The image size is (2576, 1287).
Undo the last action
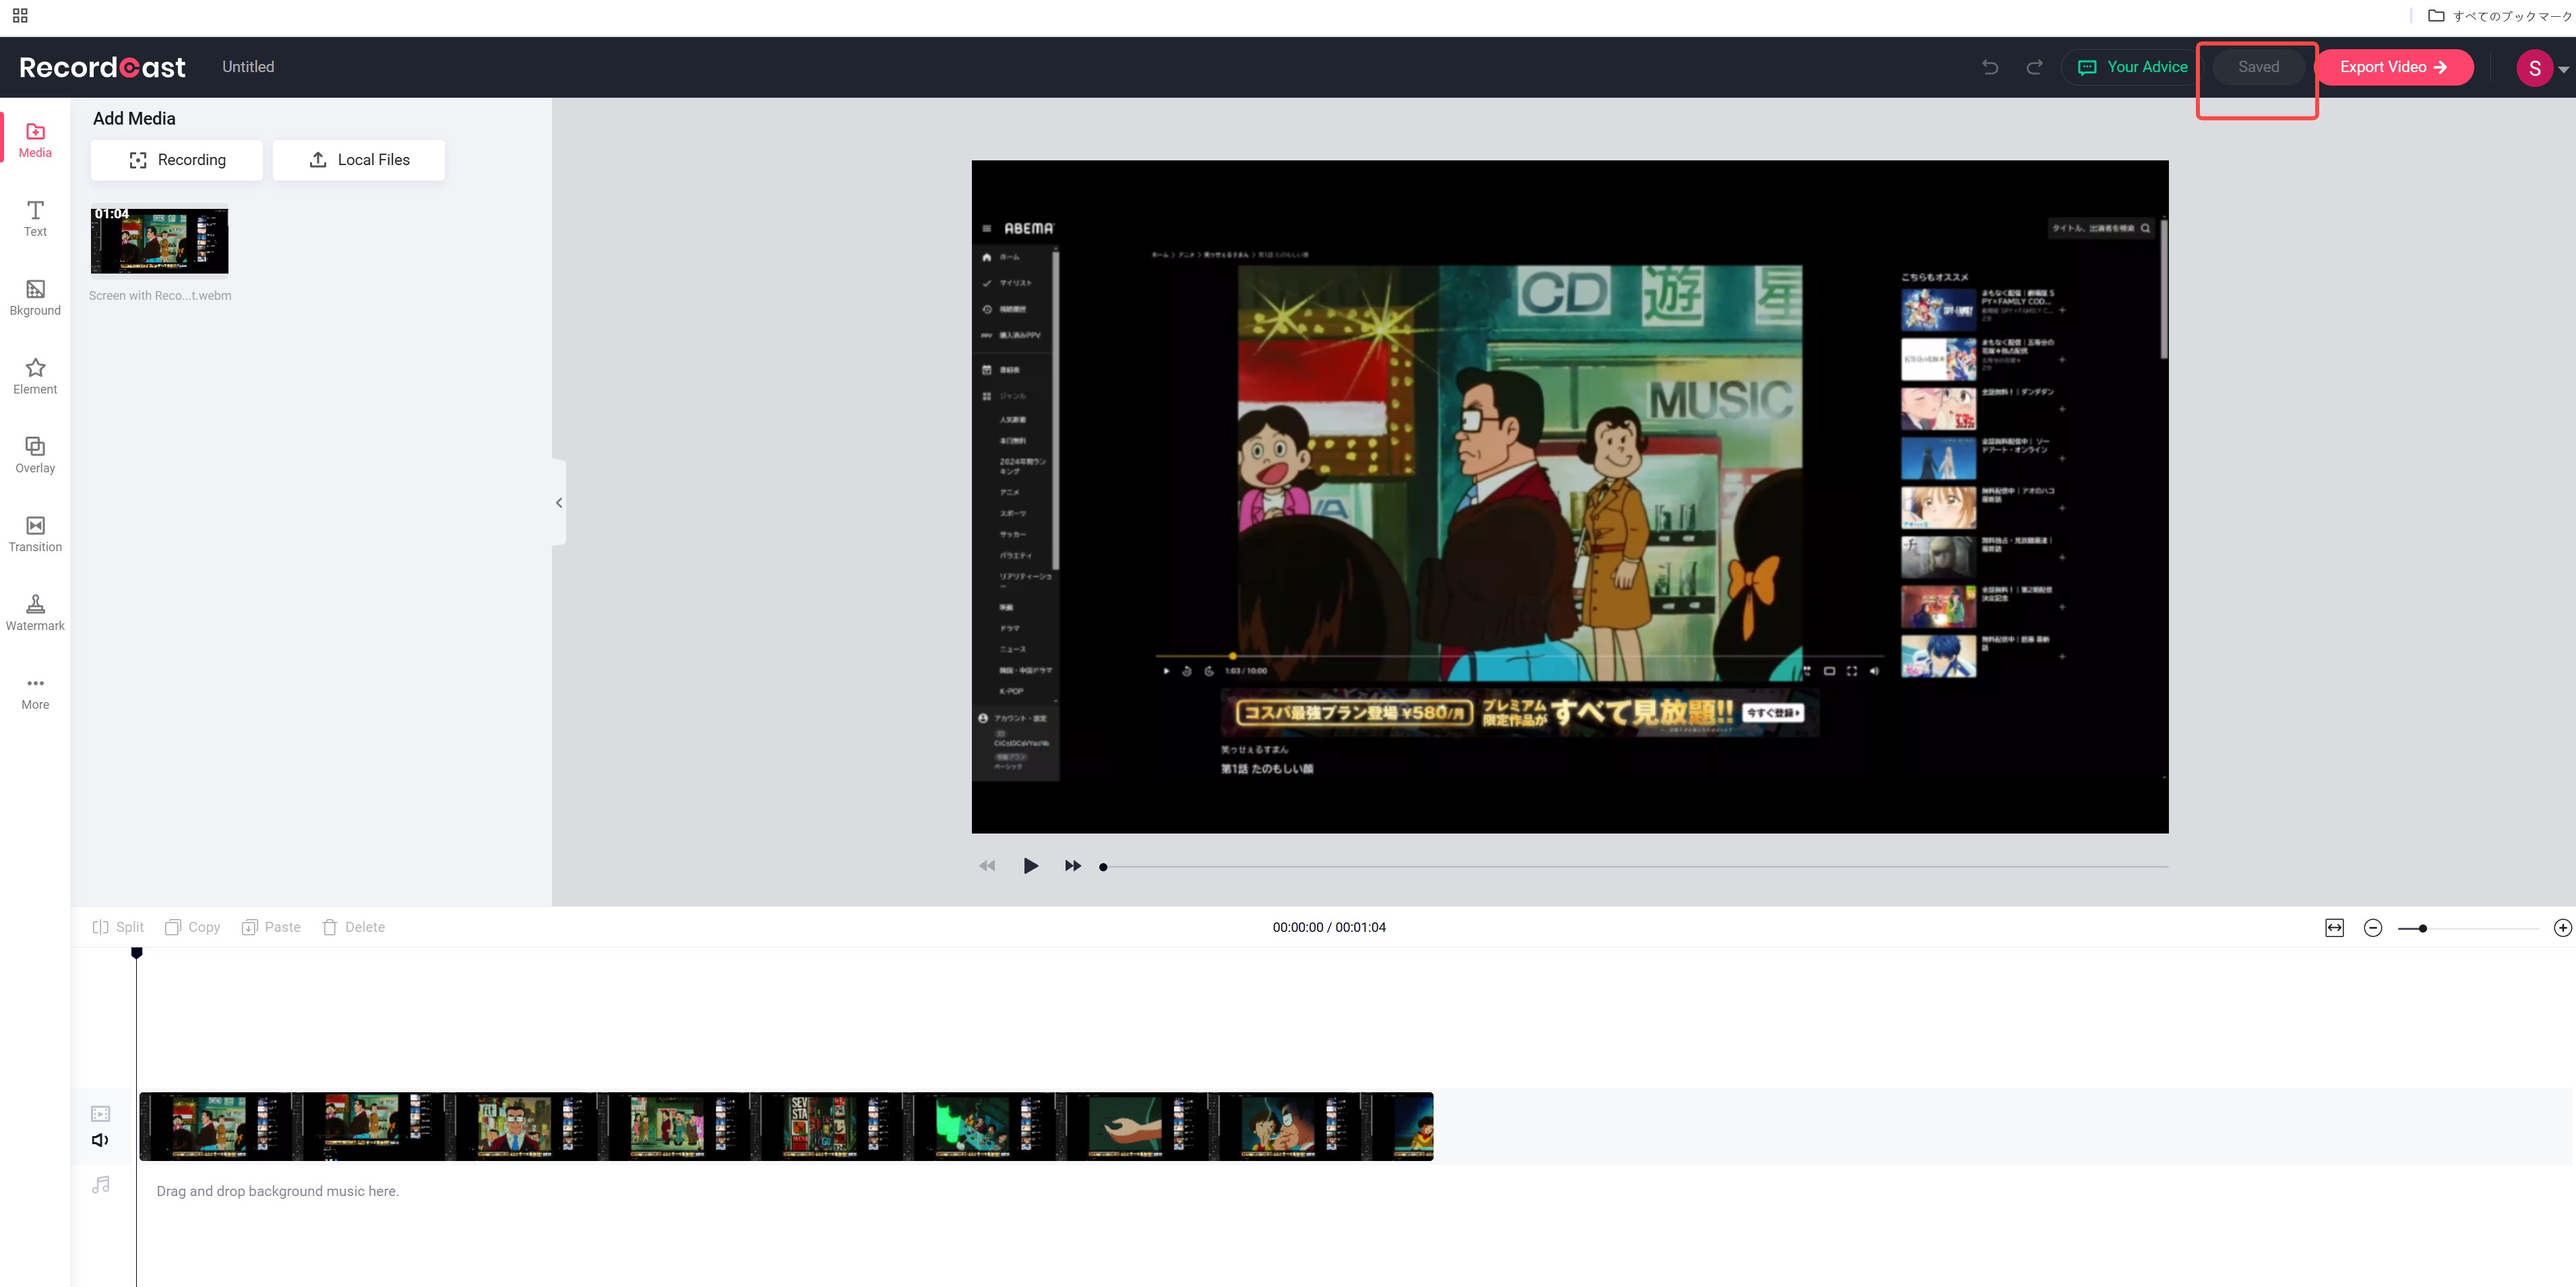pos(1990,67)
